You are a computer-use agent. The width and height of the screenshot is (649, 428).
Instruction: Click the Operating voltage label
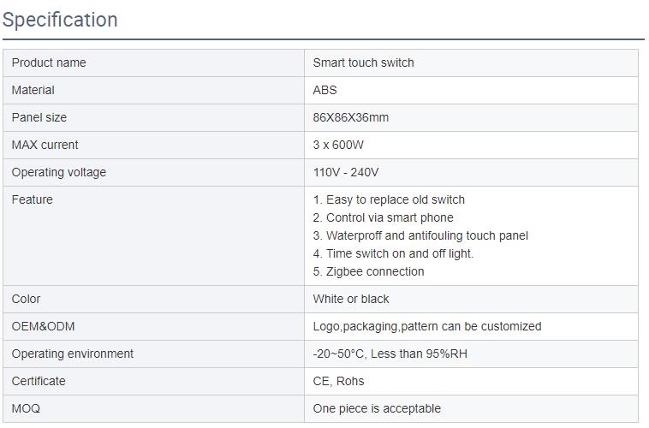(59, 172)
